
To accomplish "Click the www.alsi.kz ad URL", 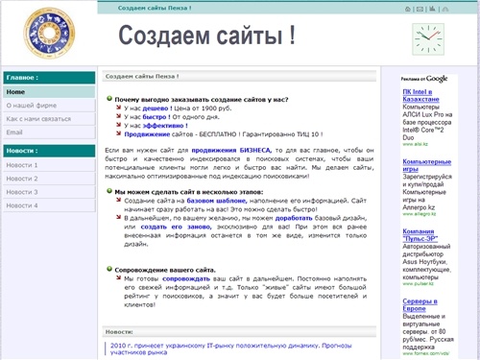I will (415, 144).
